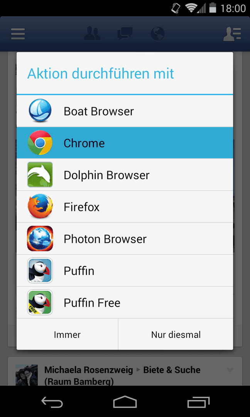The width and height of the screenshot is (250, 417).
Task: Expand the post options chevron
Action: (230, 370)
